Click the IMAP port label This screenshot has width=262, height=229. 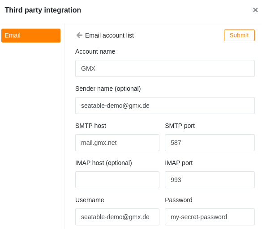[x=179, y=163]
